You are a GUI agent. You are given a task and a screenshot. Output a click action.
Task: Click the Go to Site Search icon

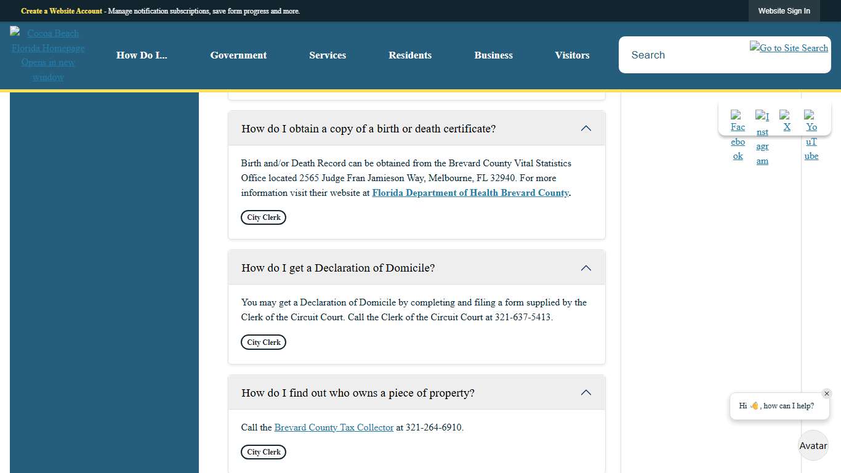coord(789,47)
